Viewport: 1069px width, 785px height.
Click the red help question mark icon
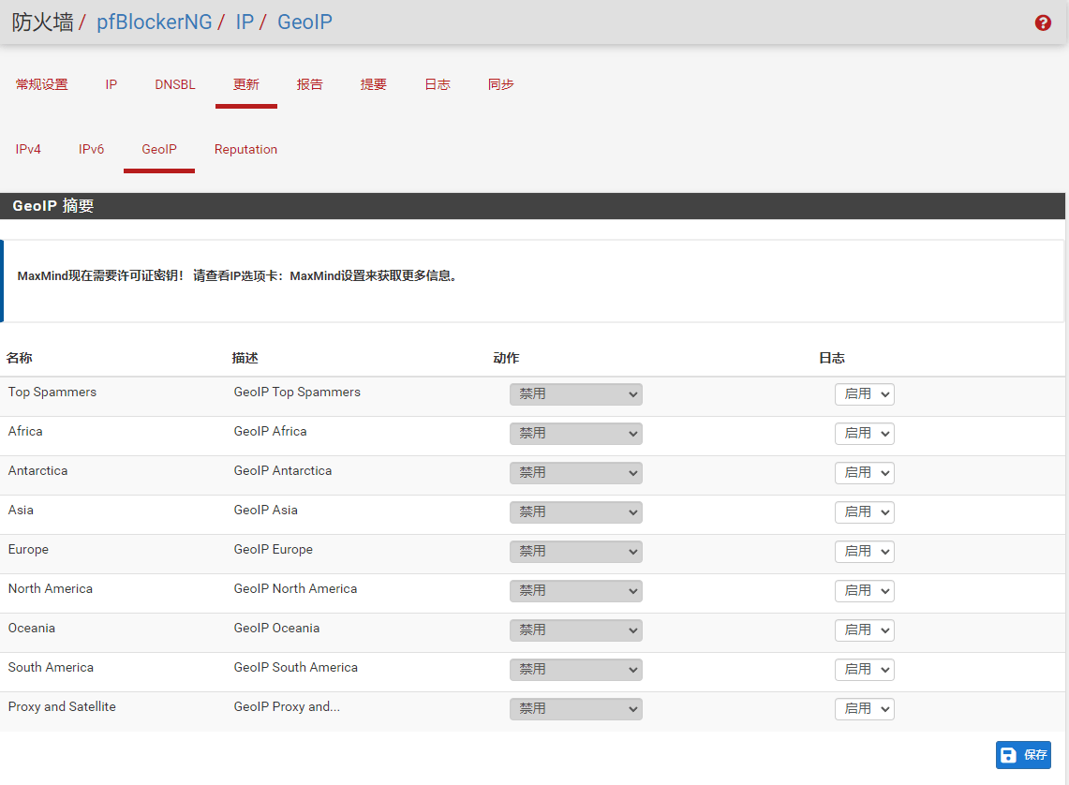pos(1043,23)
